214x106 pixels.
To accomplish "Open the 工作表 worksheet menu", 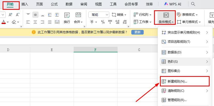I will coord(142,22).
